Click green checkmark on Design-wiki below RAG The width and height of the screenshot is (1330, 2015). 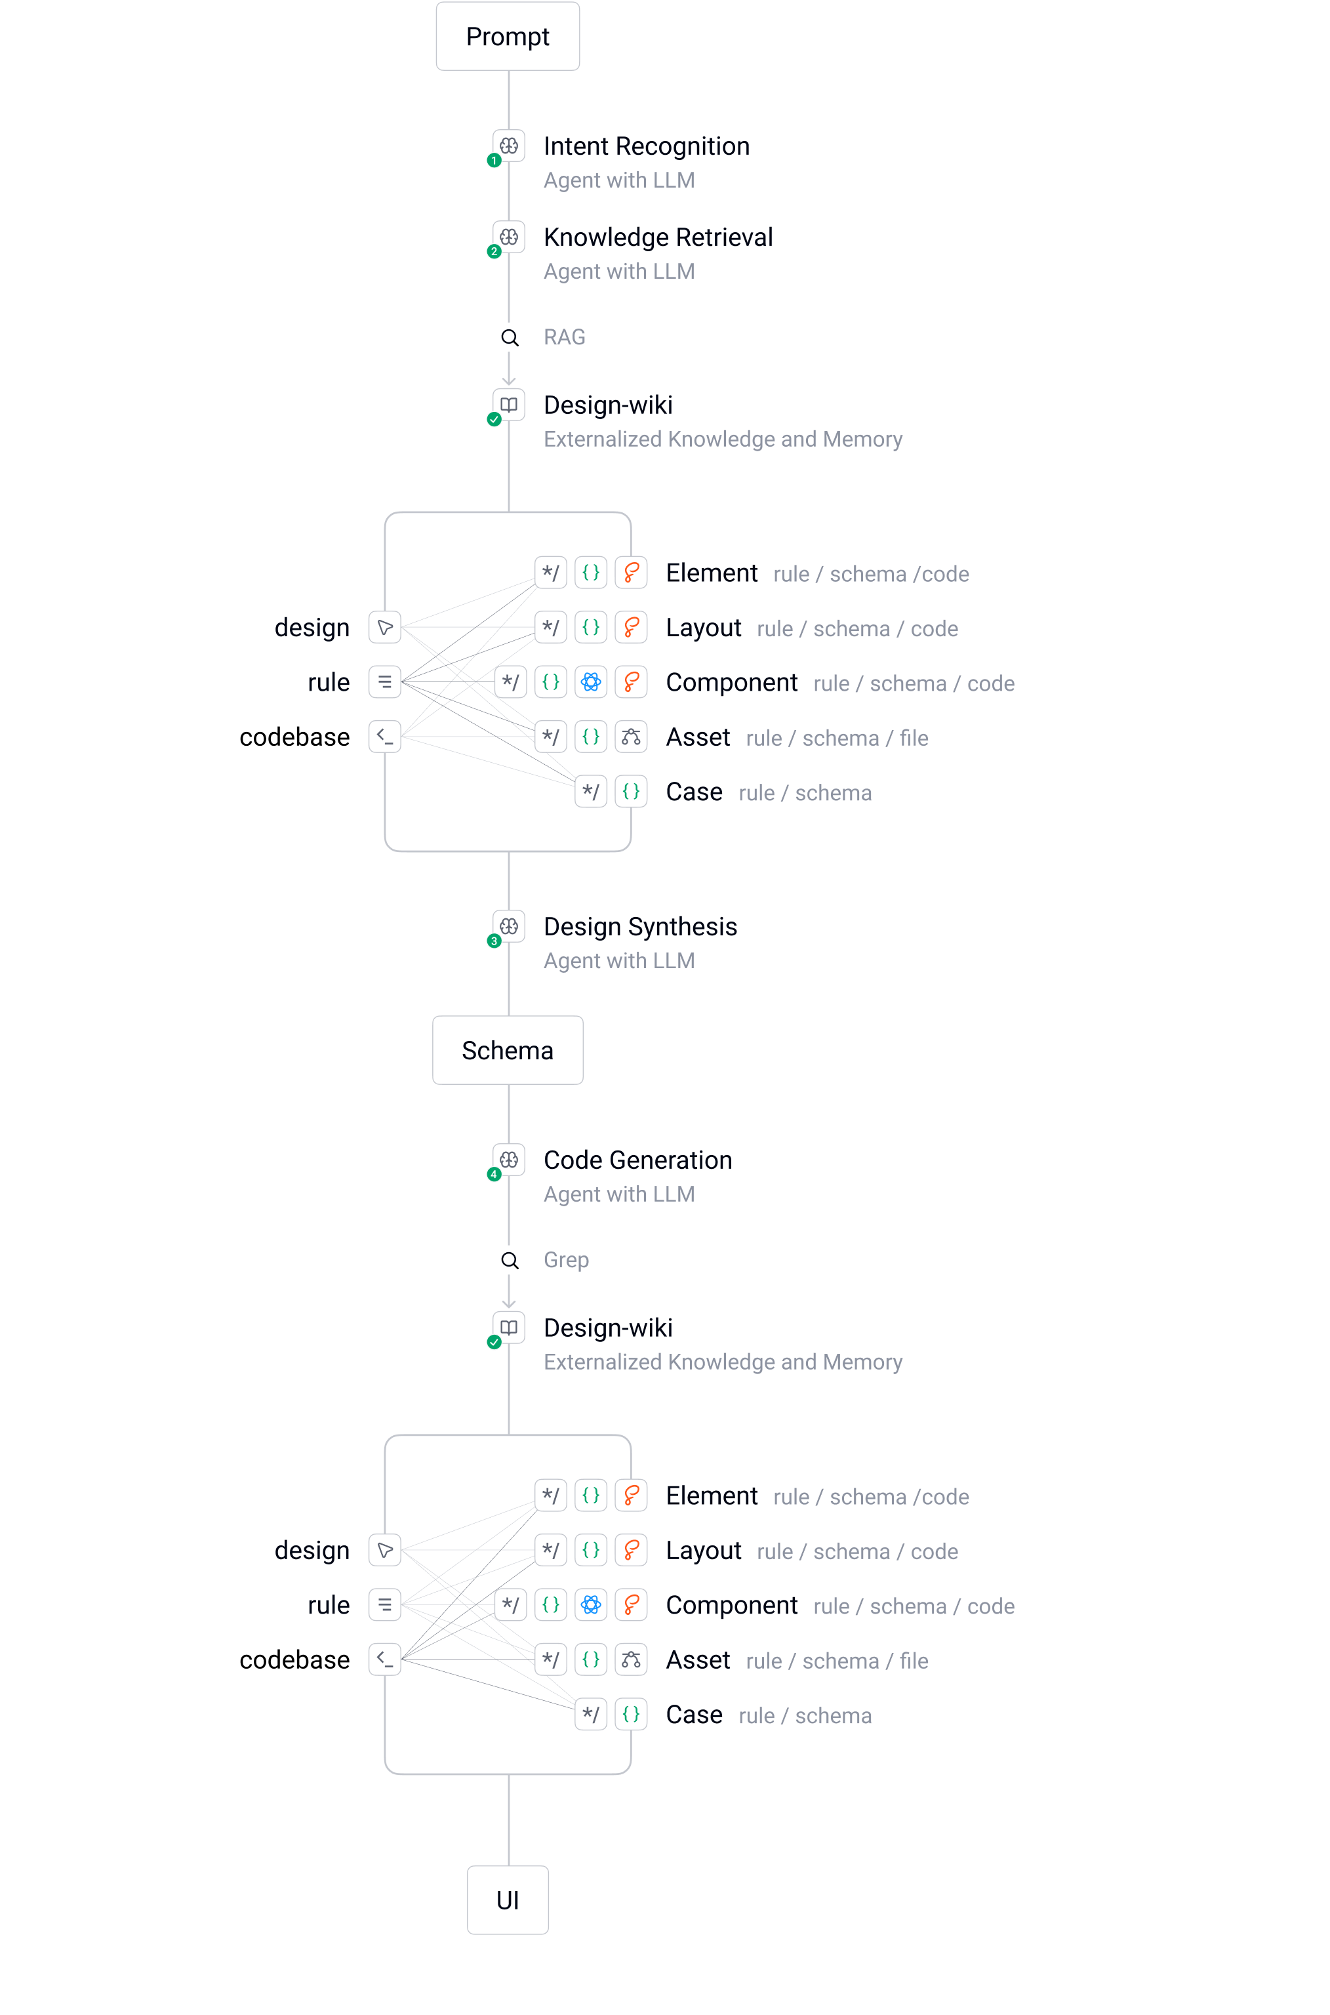point(494,419)
